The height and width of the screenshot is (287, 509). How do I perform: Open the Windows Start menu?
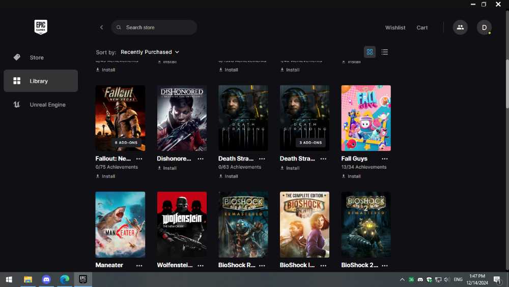tap(9, 279)
